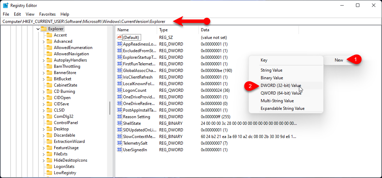Image resolution: width=382 pixels, height=178 pixels.
Task: Click the (Default) string value icon
Action: point(119,37)
